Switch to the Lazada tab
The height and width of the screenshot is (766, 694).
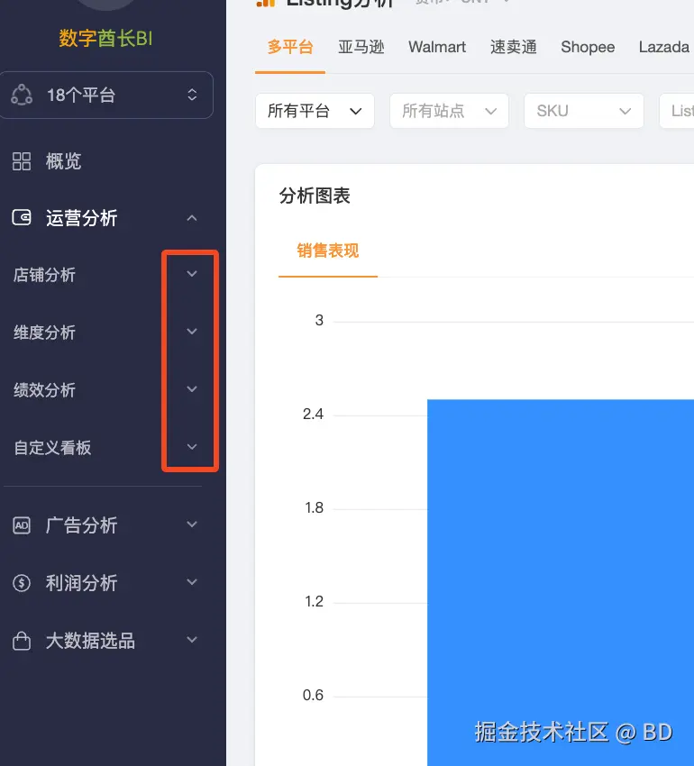[663, 48]
